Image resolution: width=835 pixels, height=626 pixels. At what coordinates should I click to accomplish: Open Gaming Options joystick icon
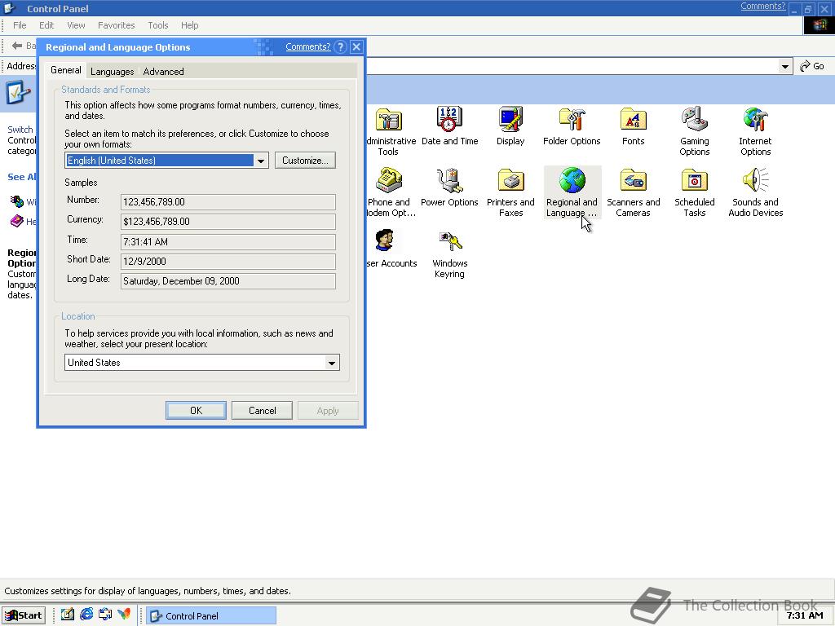pos(694,119)
